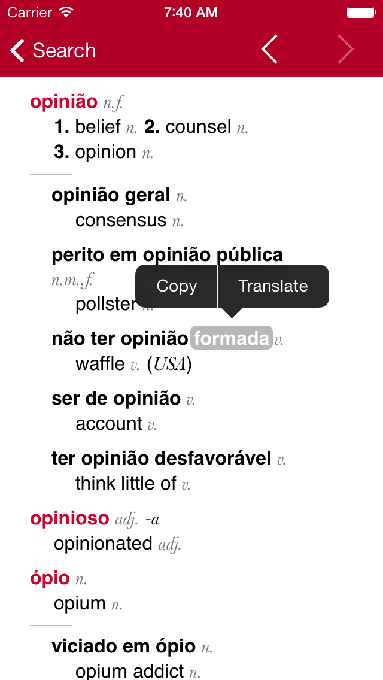Tap the Wi-Fi icon in status bar
Image resolution: width=383 pixels, height=680 pixels.
66,12
